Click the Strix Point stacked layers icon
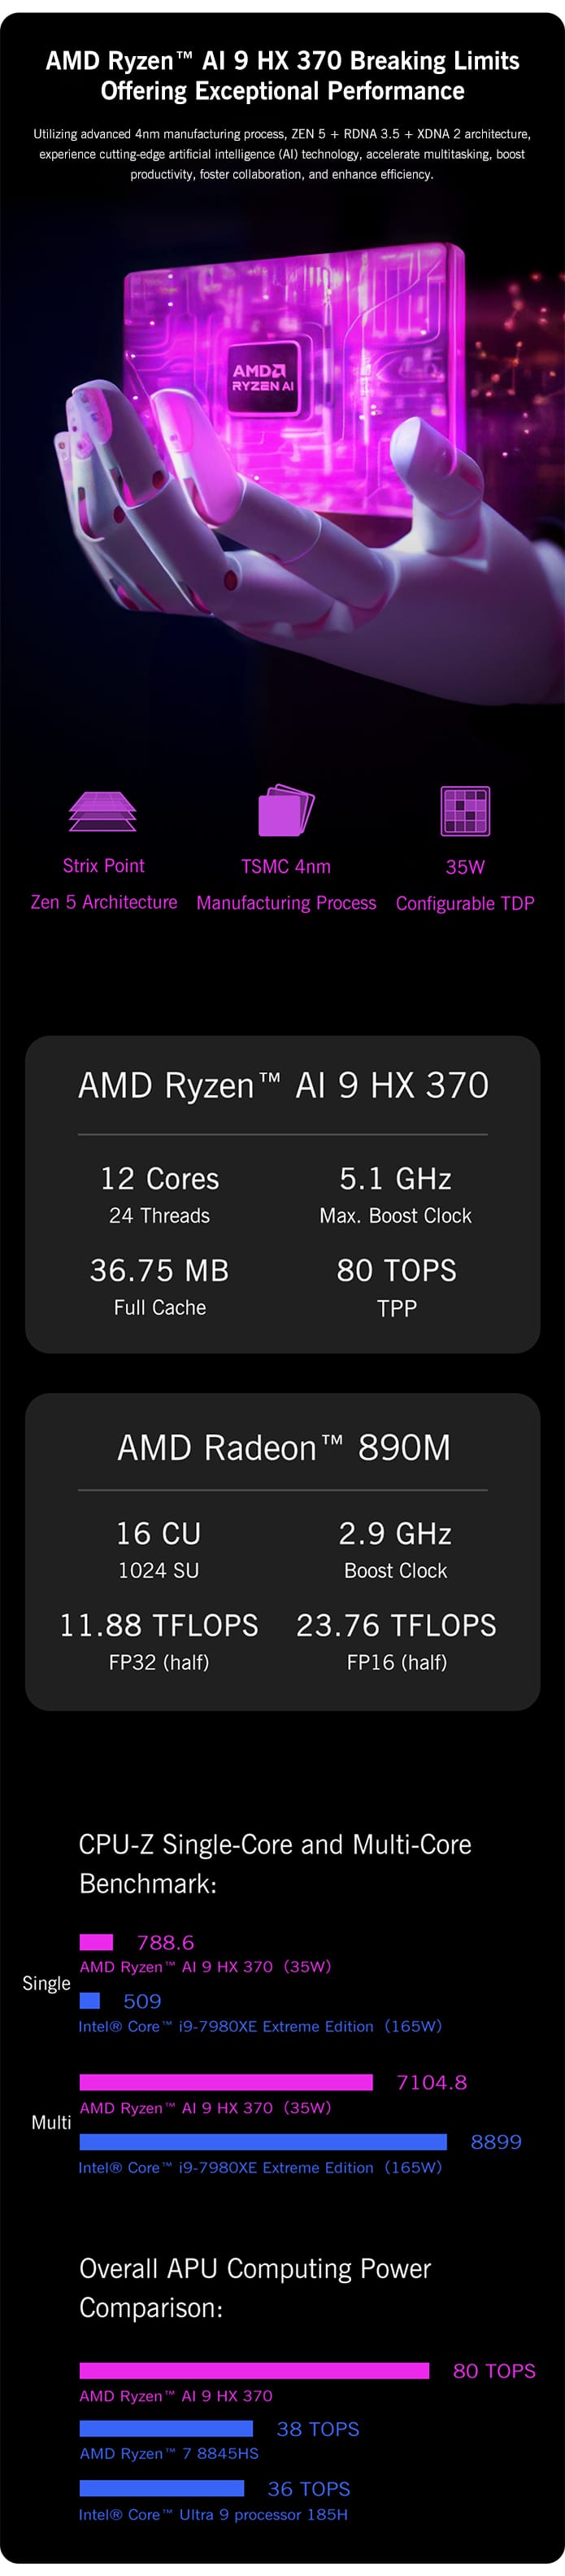This screenshot has width=565, height=2576. point(103,811)
